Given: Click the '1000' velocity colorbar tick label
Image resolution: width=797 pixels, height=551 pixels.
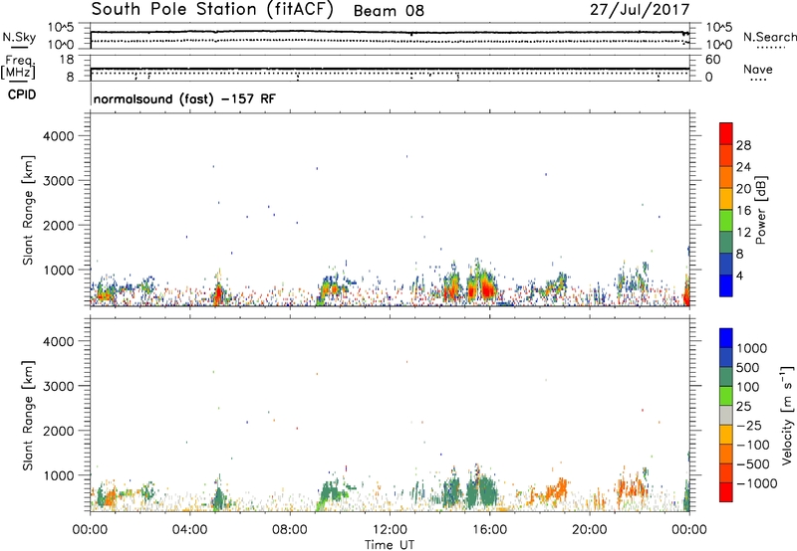Looking at the screenshot, I should pyautogui.click(x=752, y=348).
